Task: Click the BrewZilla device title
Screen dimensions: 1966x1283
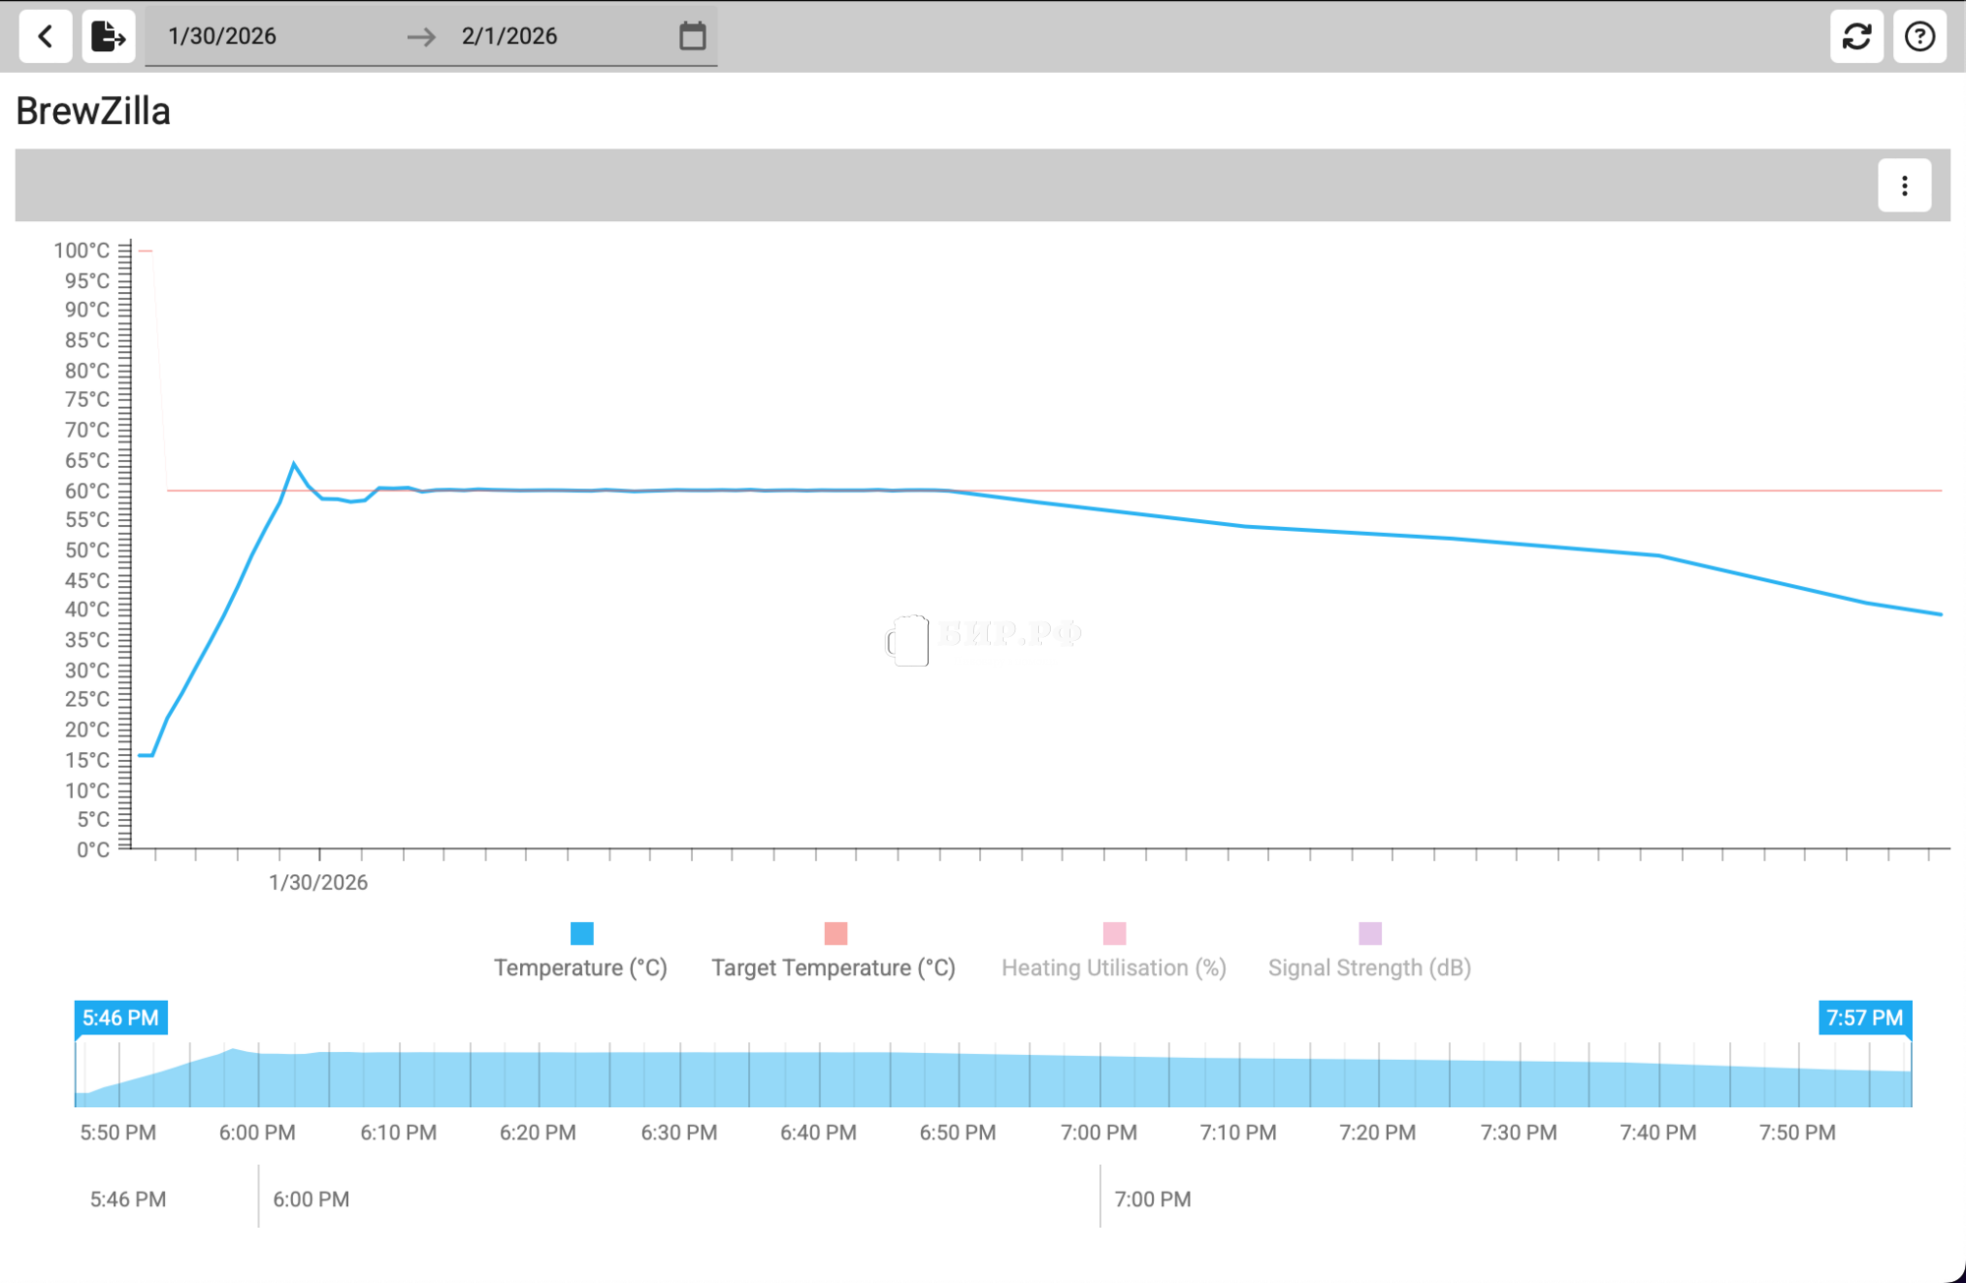Action: pyautogui.click(x=93, y=111)
